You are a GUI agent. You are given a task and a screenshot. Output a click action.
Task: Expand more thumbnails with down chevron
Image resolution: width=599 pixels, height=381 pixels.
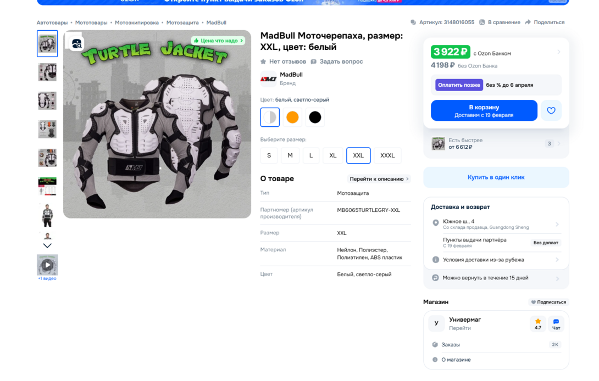point(47,245)
